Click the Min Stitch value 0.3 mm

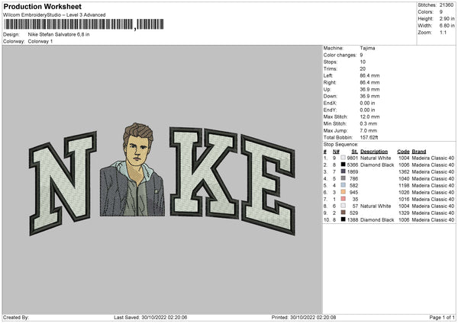(369, 123)
